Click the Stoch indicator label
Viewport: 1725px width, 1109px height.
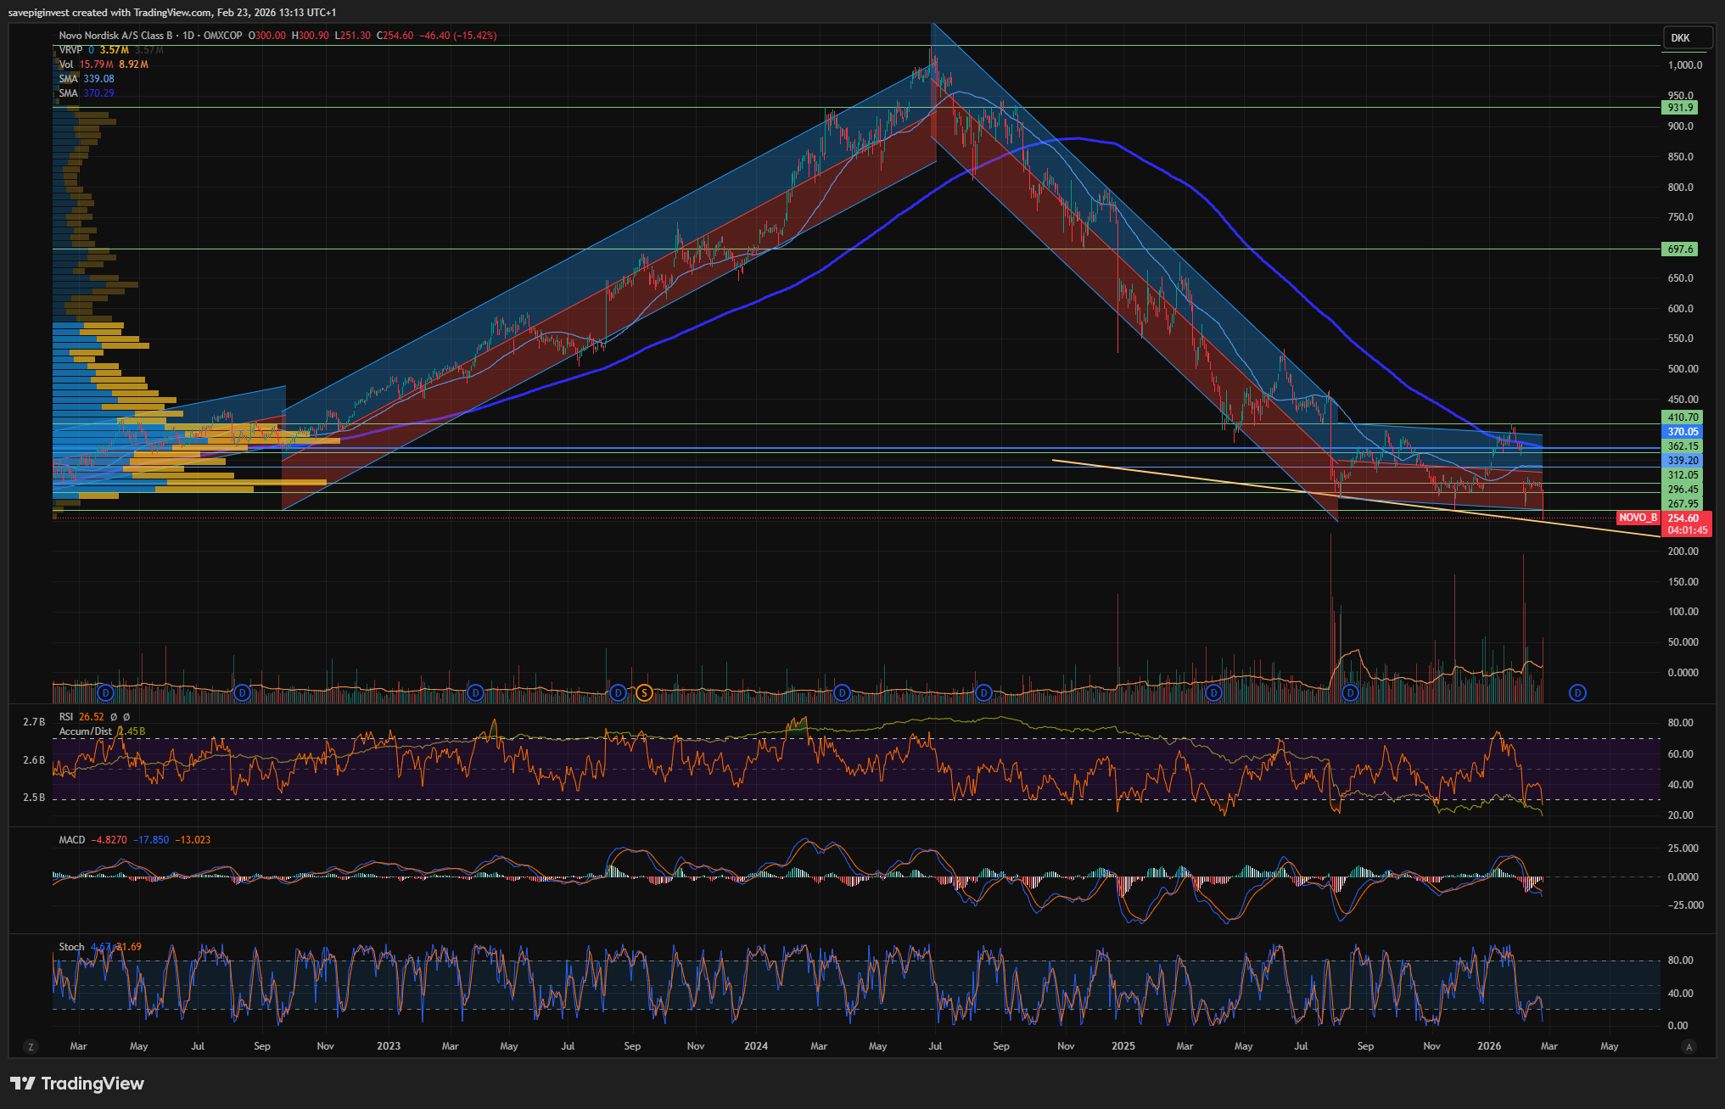(x=72, y=947)
